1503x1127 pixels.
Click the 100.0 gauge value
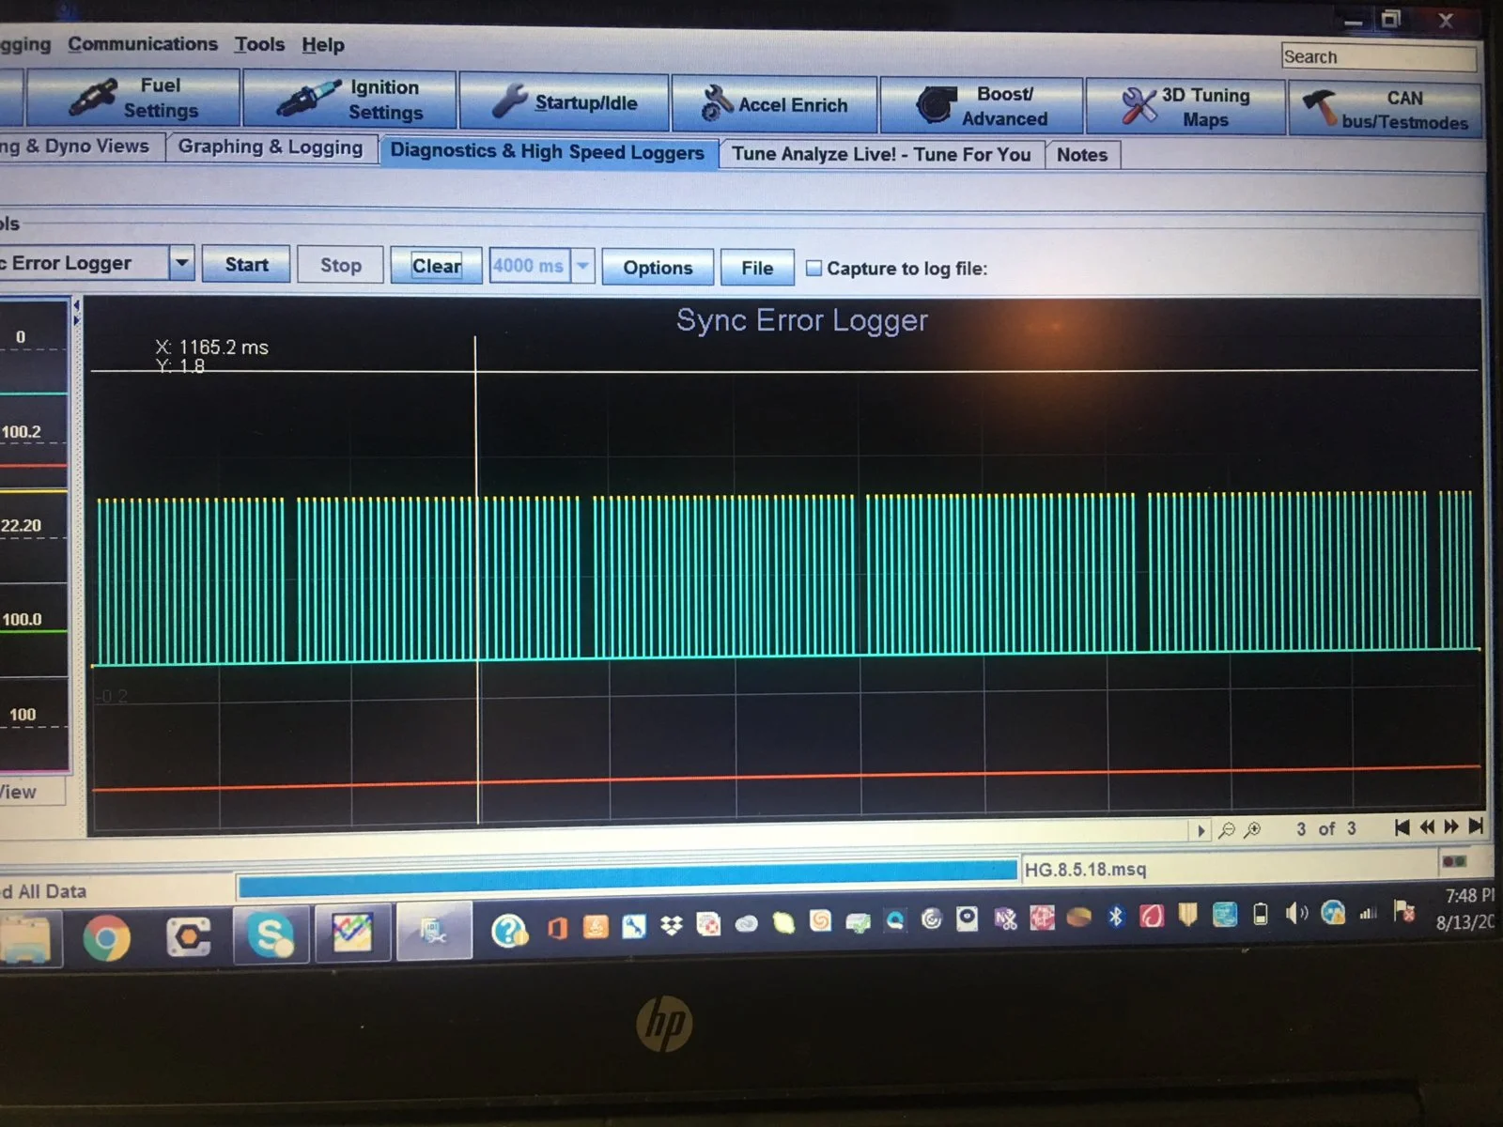pos(22,620)
